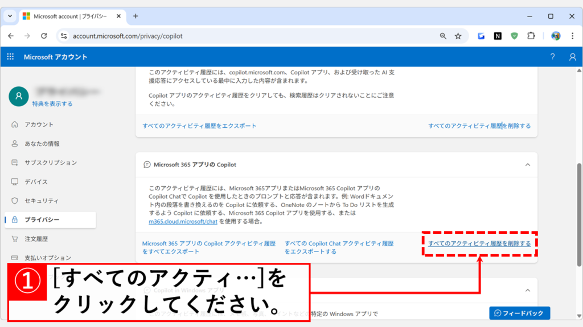
Task: Reload the page with the refresh icon
Action: (44, 36)
